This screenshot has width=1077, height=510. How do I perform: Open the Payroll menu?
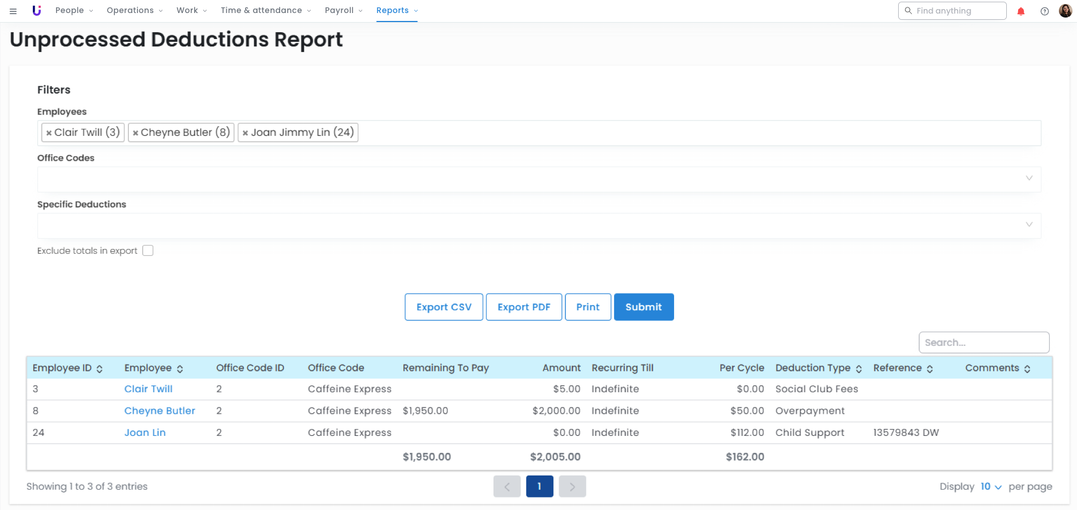[x=343, y=11]
